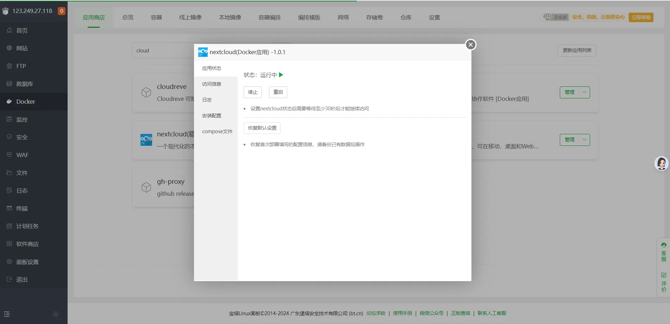Click the nextcloud app card icon
Viewport: 670px width, 324px height.
coord(146,140)
